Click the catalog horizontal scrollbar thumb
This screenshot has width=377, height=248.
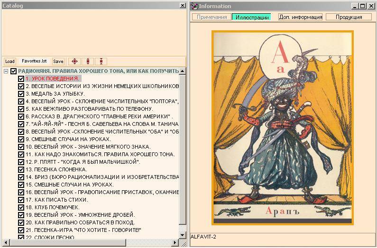[x=67, y=243]
